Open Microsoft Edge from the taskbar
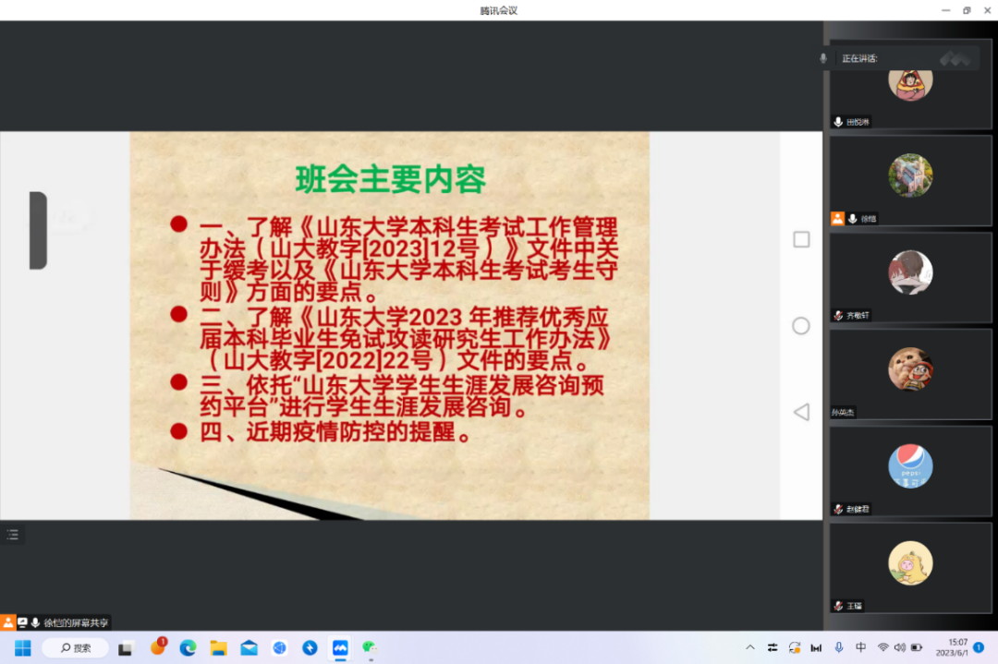Viewport: 998px width, 664px height. [189, 647]
